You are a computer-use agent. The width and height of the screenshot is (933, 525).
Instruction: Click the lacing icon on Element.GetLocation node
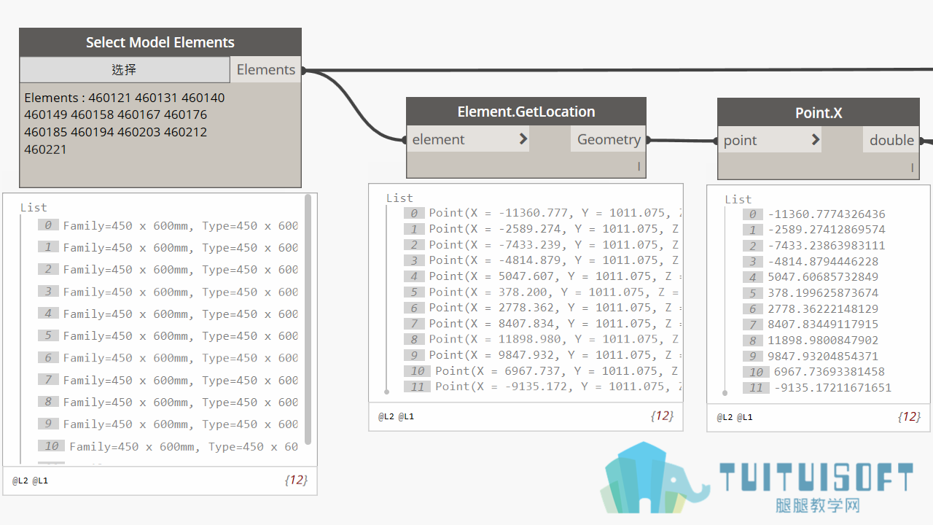pyautogui.click(x=639, y=167)
